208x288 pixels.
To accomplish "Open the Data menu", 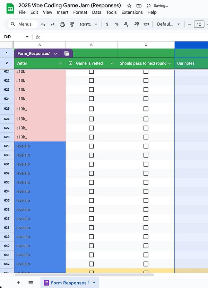I will tap(97, 12).
